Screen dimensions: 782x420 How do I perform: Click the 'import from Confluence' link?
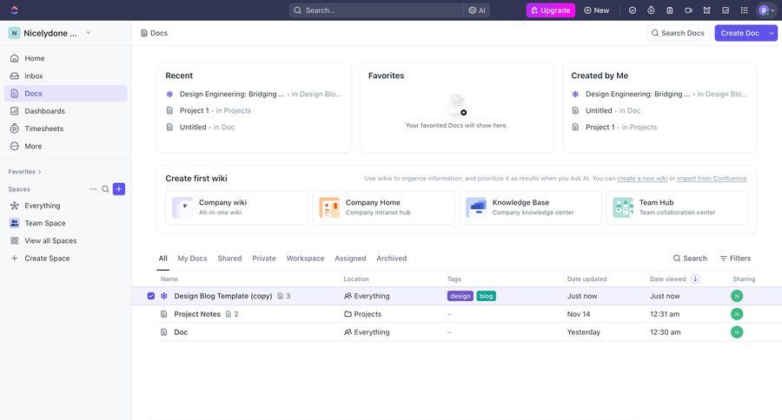click(x=712, y=179)
